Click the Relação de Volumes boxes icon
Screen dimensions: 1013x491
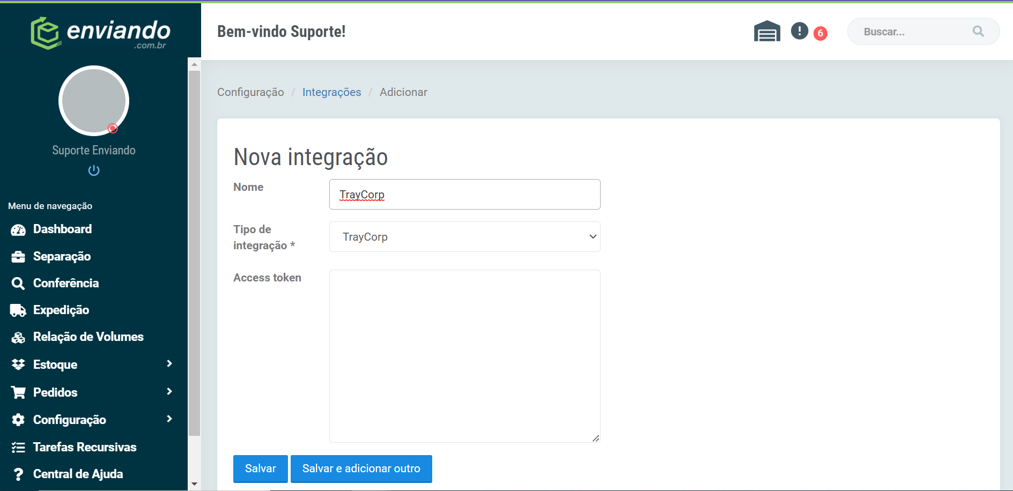click(18, 338)
